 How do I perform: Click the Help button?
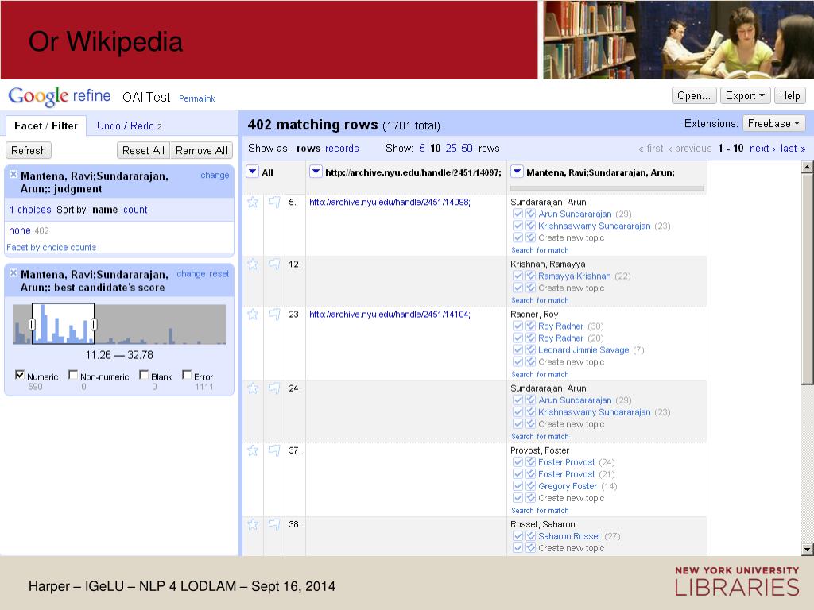[789, 96]
